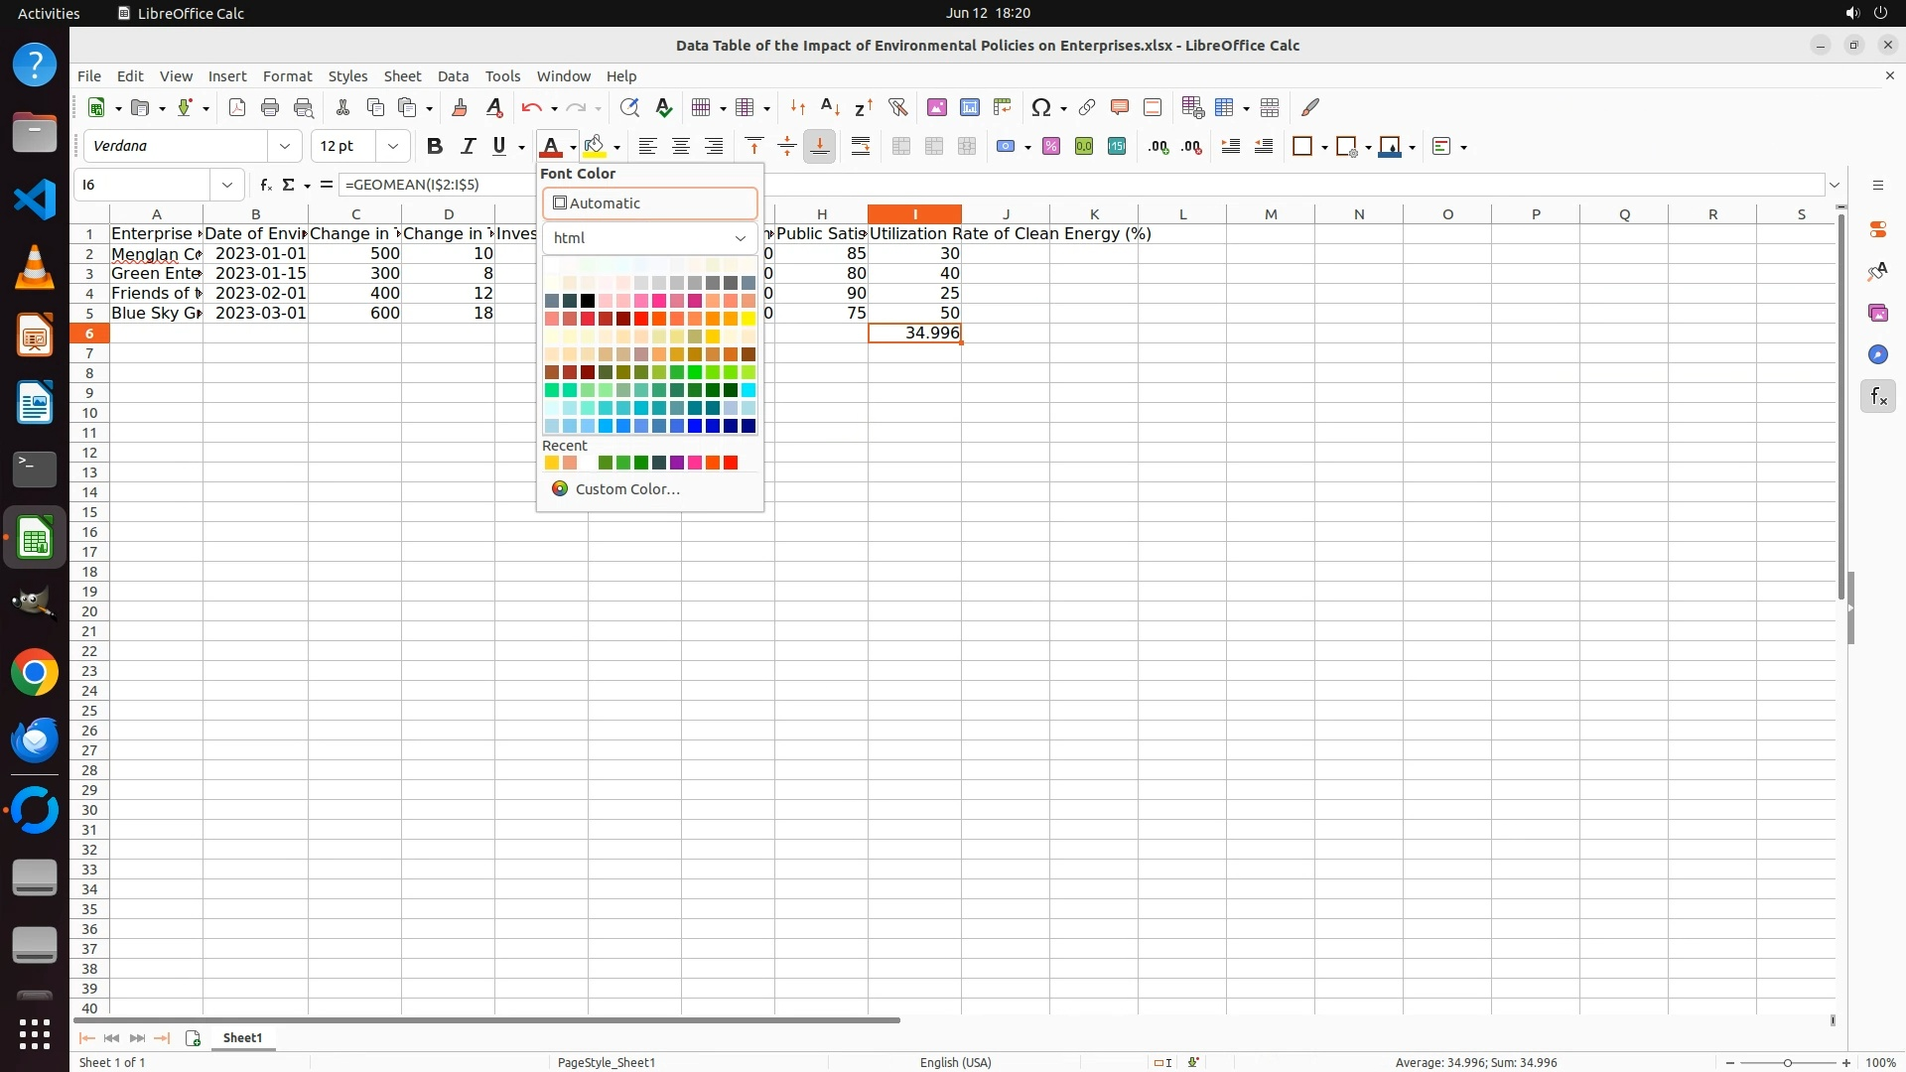
Task: Click the Align Center icon
Action: coord(681,147)
